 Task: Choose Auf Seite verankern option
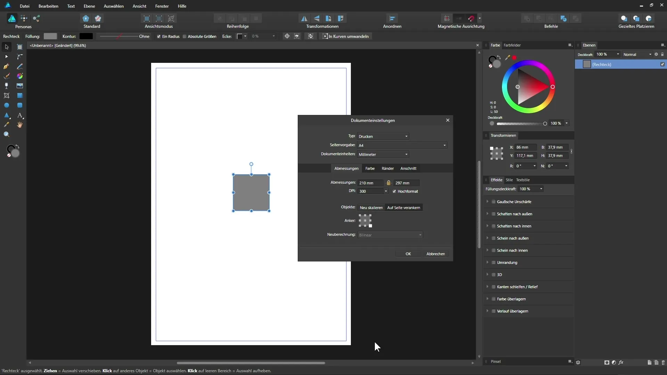[x=404, y=208]
